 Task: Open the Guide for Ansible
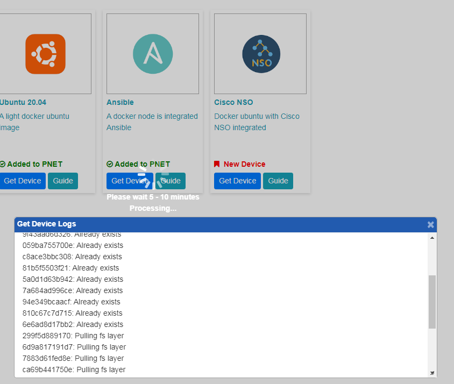[x=171, y=181]
